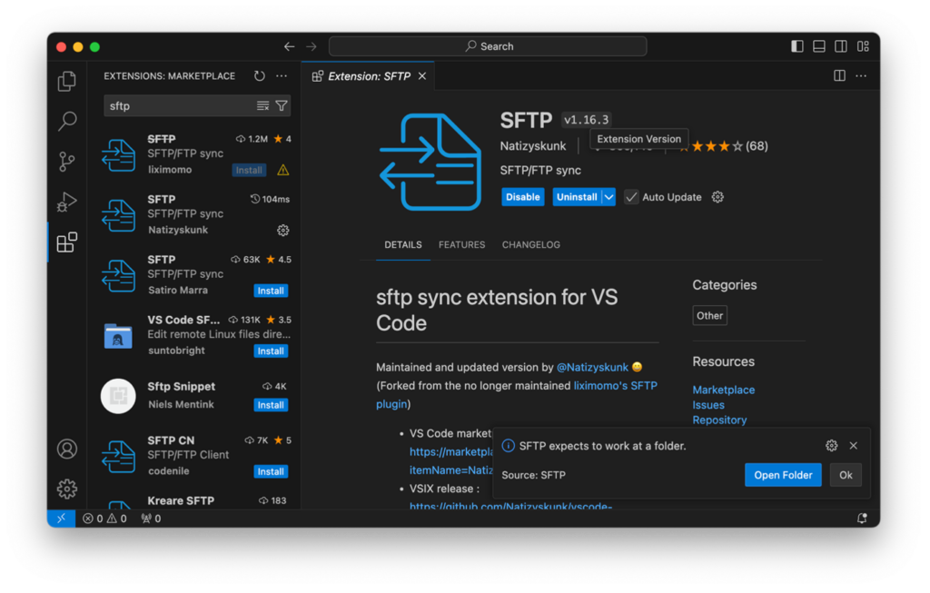Screen dimensions: 930x593
Task: Refresh the extensions marketplace list
Action: (x=259, y=76)
